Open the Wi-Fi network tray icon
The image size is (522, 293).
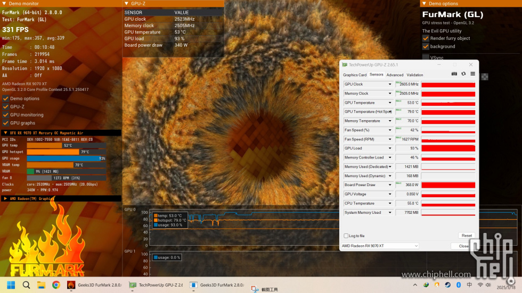[x=480, y=285]
